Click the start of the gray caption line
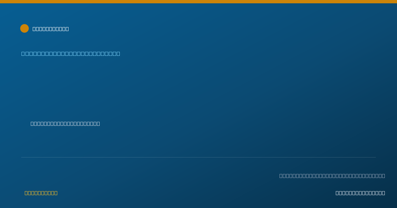The image size is (397, 208). (281, 176)
